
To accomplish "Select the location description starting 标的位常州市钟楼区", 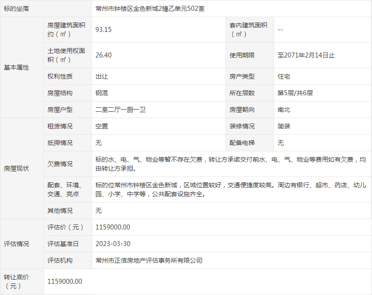I will pyautogui.click(x=230, y=189).
